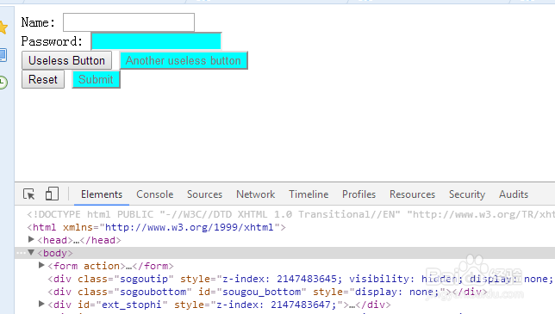This screenshot has height=314, width=555.
Task: Click the Password: label text
Action: point(52,41)
